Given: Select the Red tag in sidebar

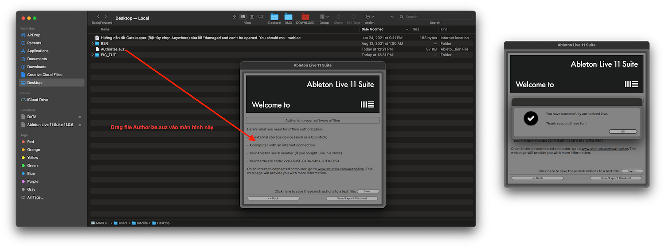Looking at the screenshot, I should pyautogui.click(x=31, y=142).
